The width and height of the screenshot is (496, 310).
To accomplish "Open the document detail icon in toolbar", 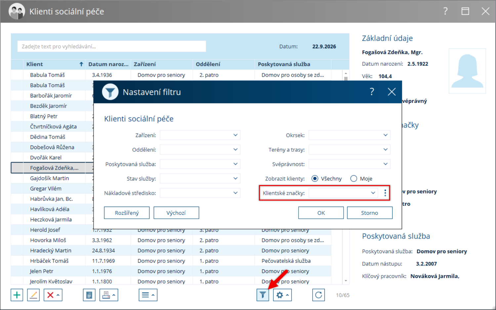I will 89,295.
